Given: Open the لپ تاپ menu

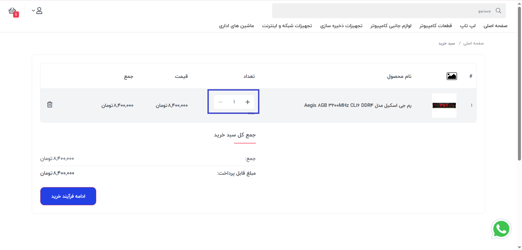Looking at the screenshot, I should tap(468, 25).
